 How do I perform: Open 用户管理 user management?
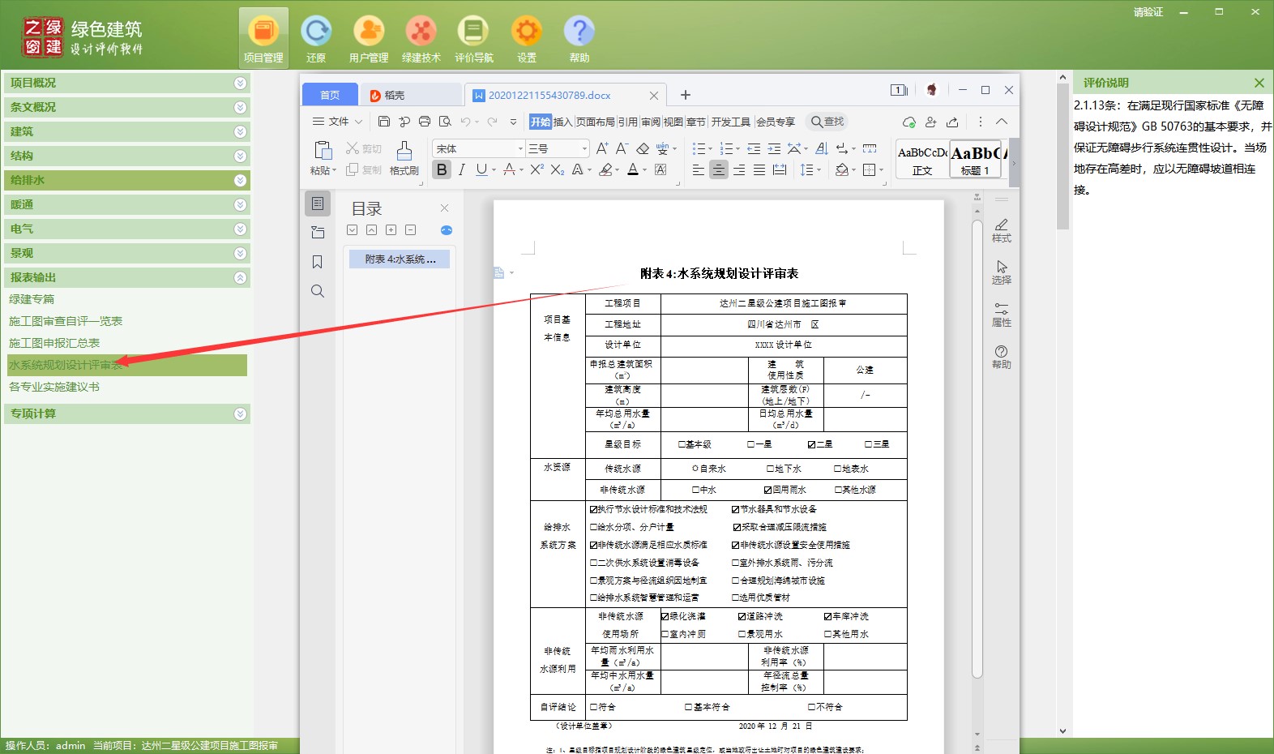click(369, 38)
